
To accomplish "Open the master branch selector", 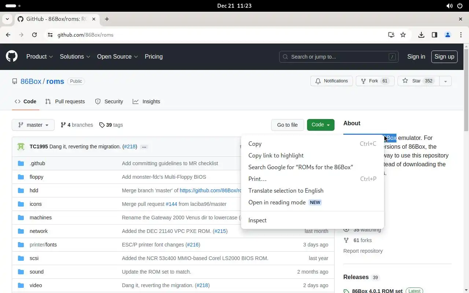I will coord(33,125).
